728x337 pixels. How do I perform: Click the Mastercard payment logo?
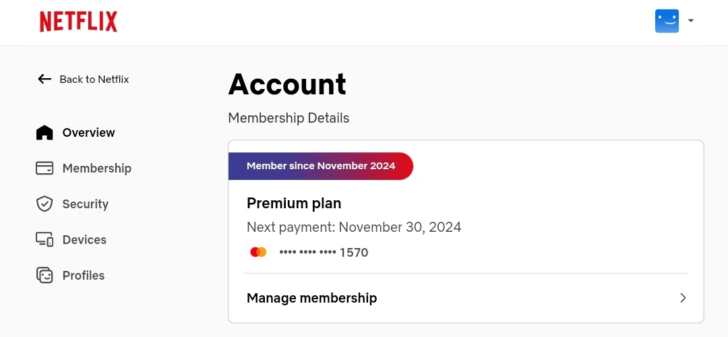tap(258, 252)
